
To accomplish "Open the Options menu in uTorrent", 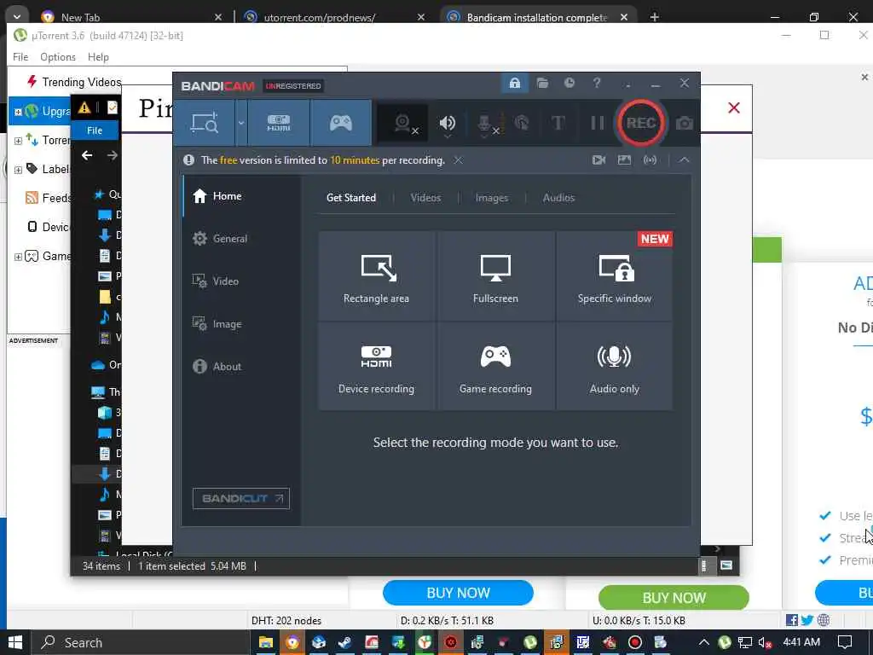I will point(58,57).
